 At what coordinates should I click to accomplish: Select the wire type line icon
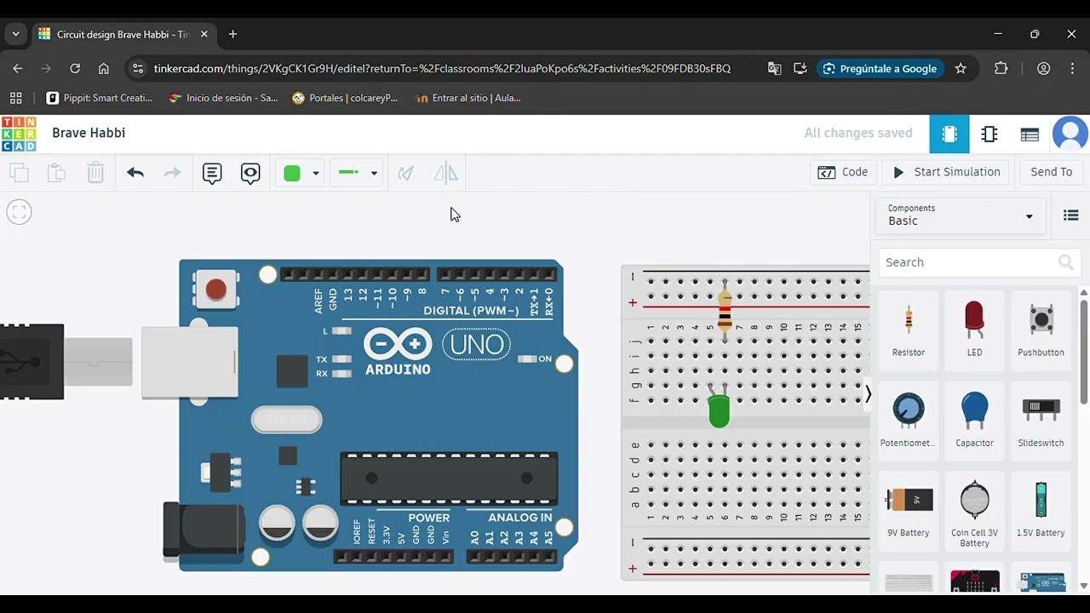pos(349,173)
